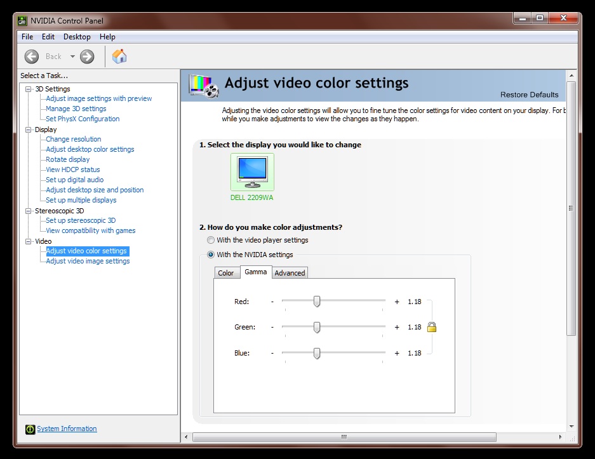Viewport: 595px width, 459px height.
Task: Open 'Adjust desktop size and position'
Action: click(x=95, y=190)
